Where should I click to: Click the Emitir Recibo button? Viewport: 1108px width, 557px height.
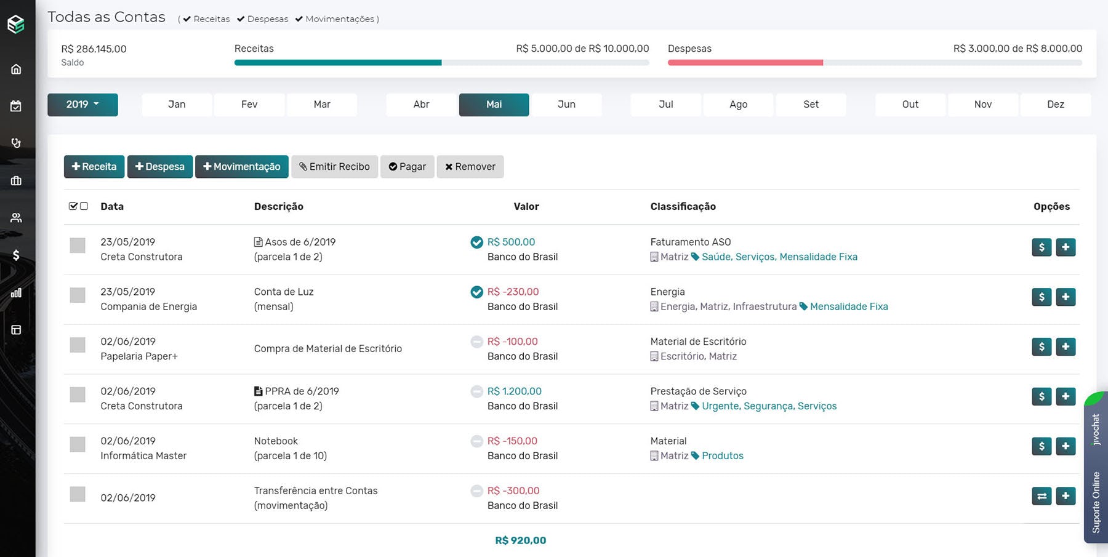coord(334,166)
